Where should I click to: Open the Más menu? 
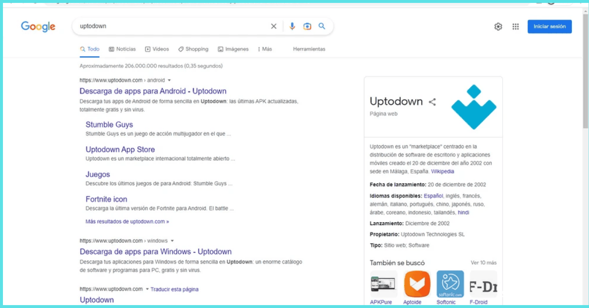click(x=265, y=49)
